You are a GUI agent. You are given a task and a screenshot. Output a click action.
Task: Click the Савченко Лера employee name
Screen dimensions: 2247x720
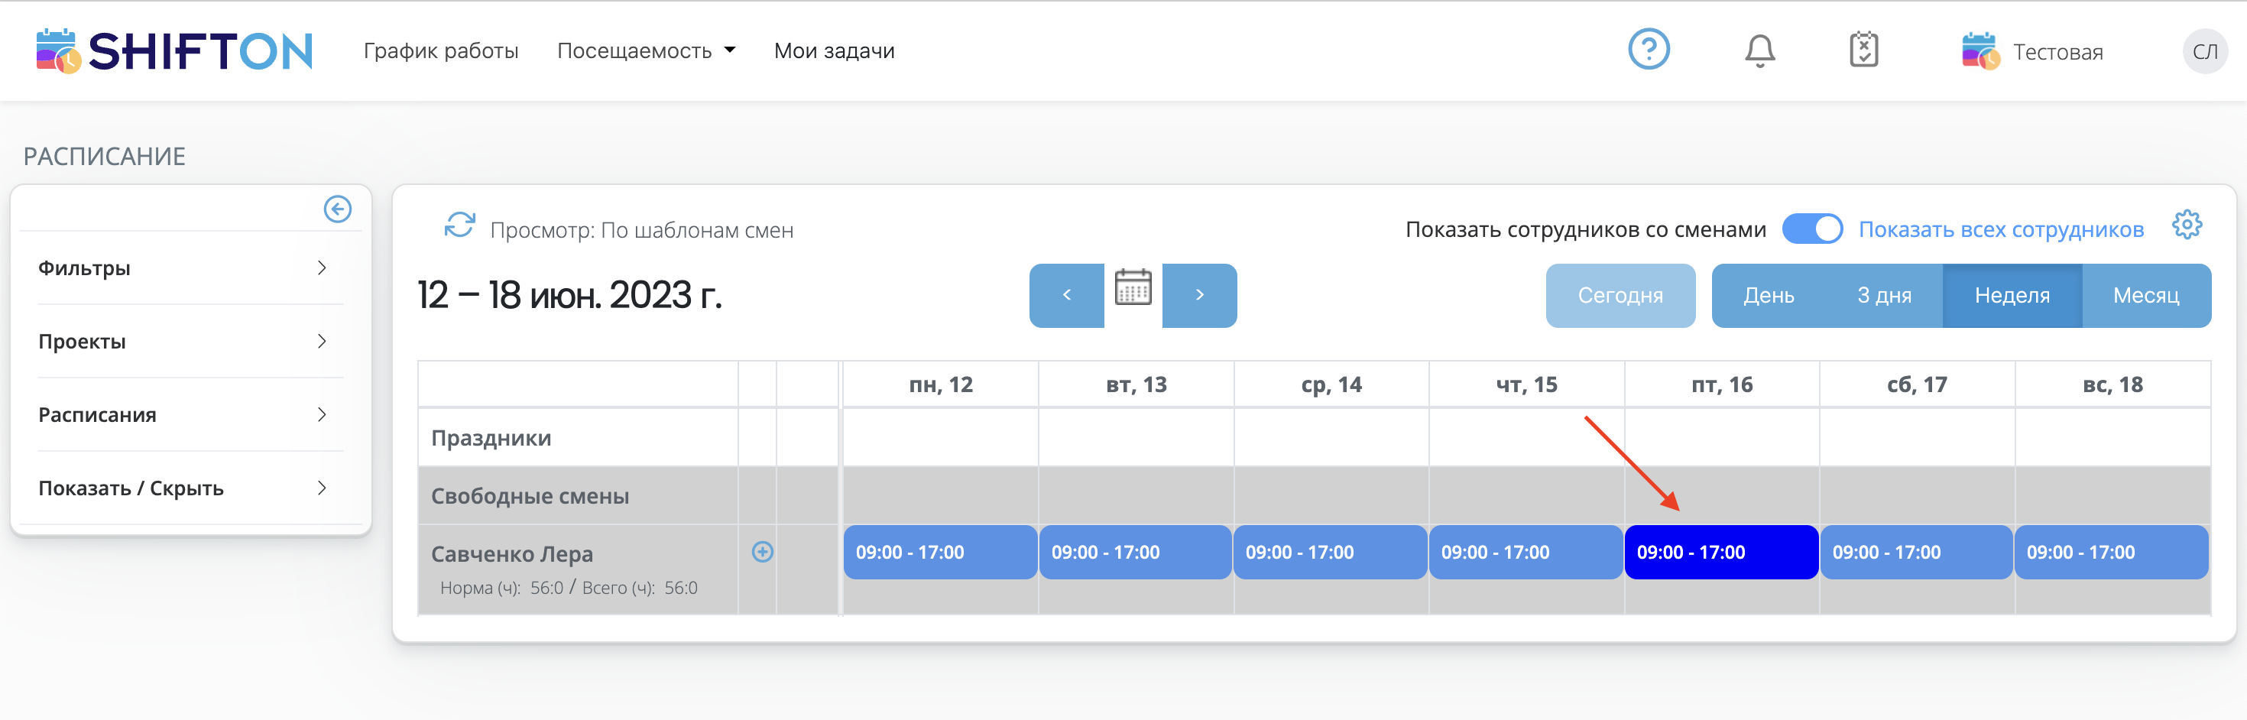tap(512, 553)
